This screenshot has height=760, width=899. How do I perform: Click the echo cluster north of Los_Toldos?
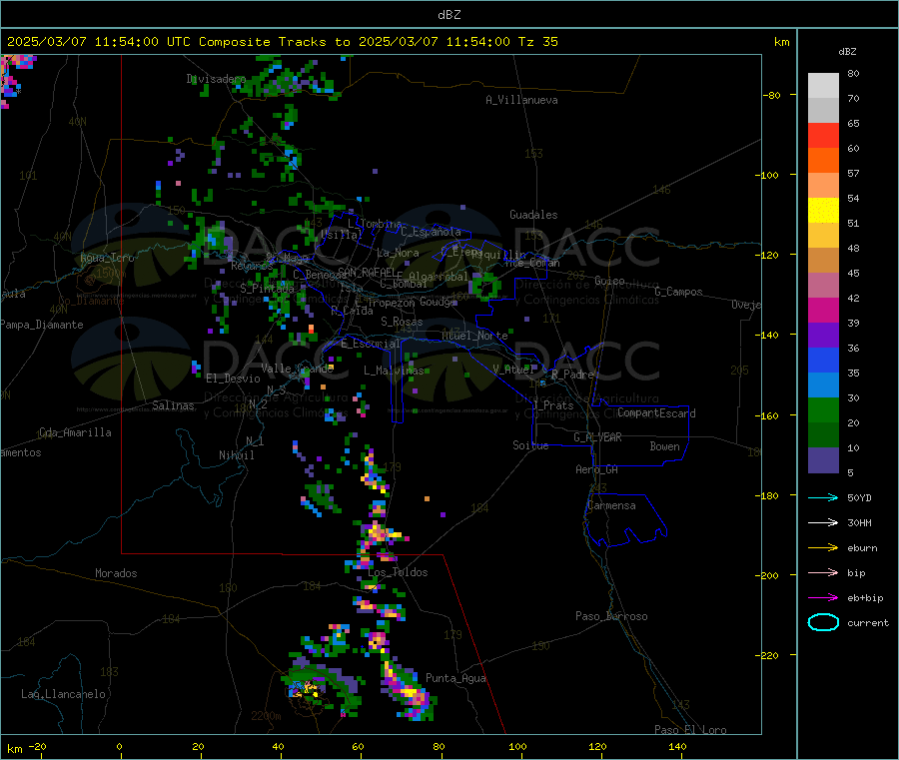click(379, 534)
